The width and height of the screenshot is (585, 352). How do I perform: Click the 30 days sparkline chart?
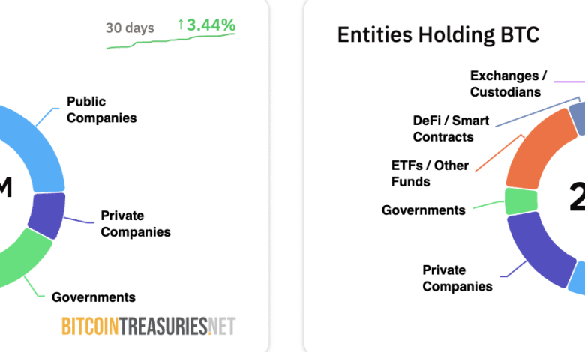(171, 41)
